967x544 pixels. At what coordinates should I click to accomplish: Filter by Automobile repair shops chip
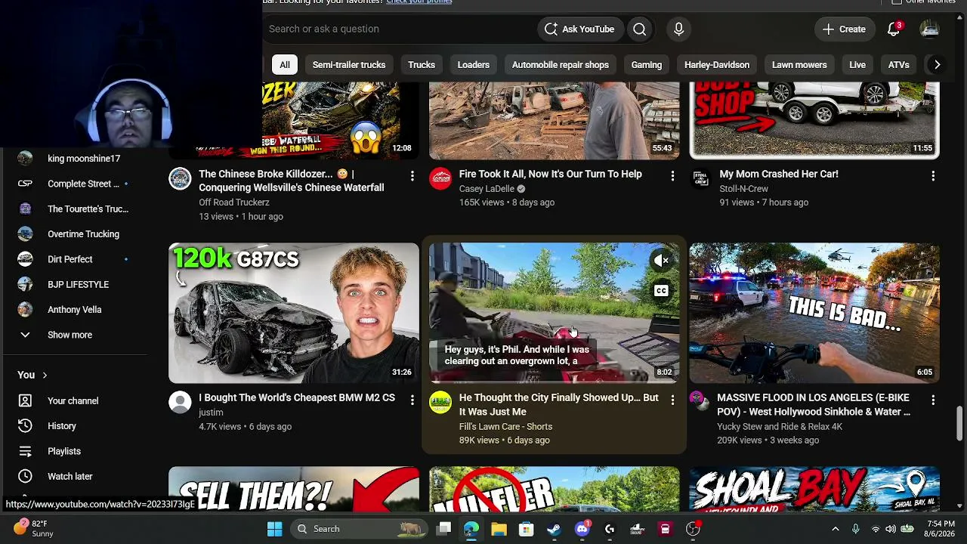pyautogui.click(x=561, y=65)
